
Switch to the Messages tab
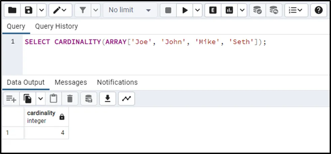[71, 82]
